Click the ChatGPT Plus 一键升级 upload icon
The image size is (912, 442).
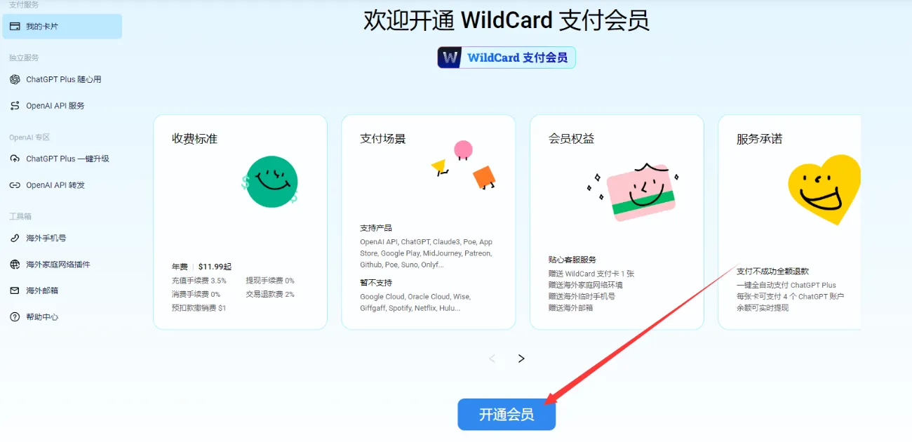tap(15, 159)
